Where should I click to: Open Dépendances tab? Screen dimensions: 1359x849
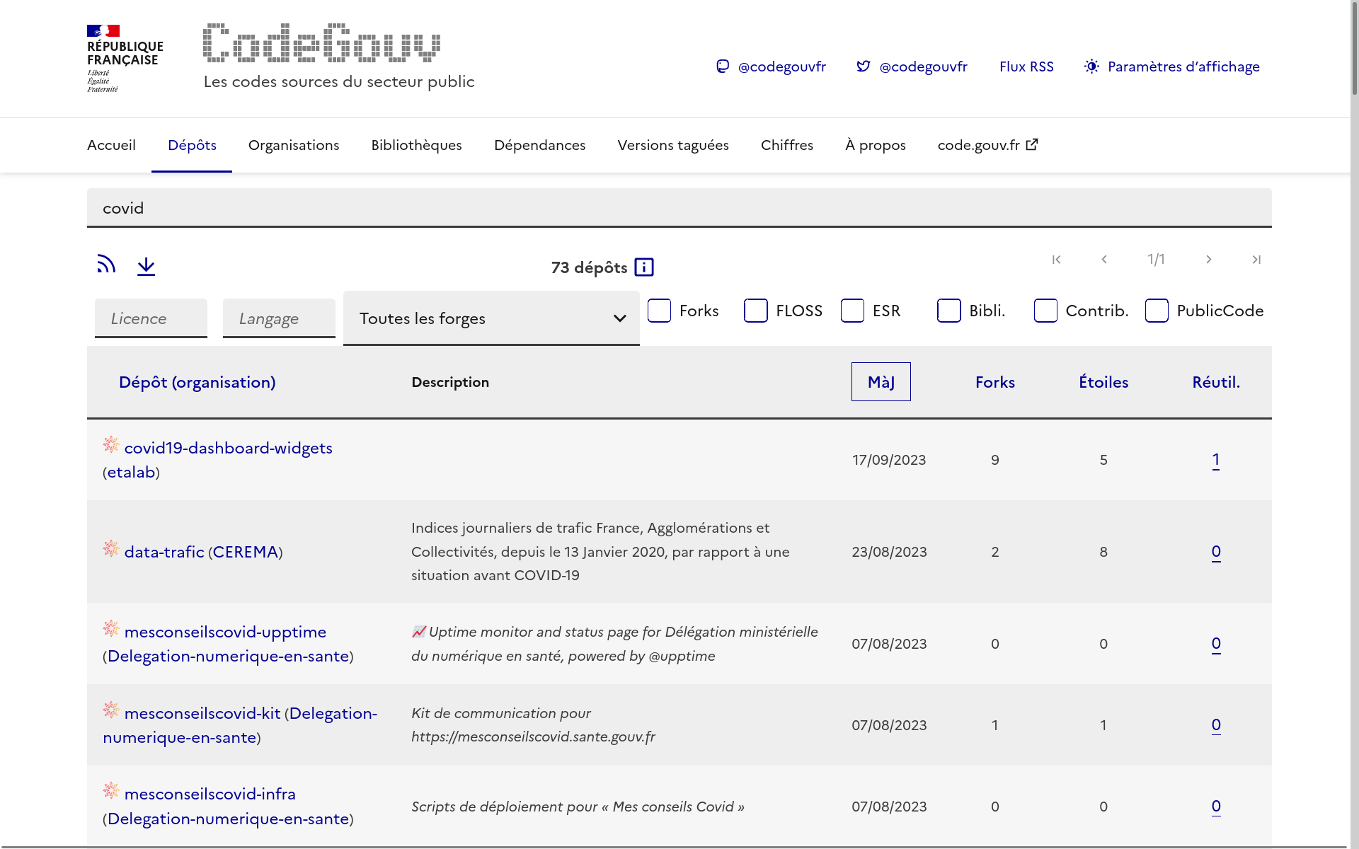coord(539,145)
